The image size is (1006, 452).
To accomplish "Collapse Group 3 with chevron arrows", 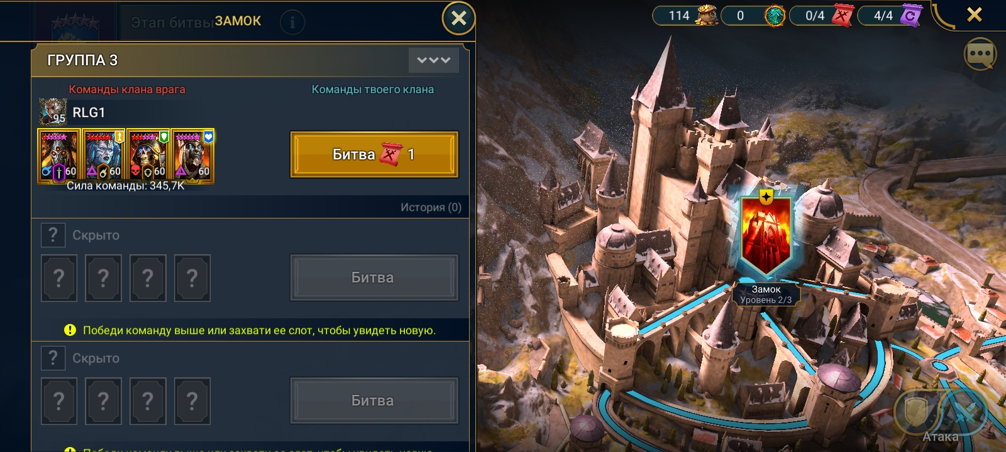I will [434, 60].
